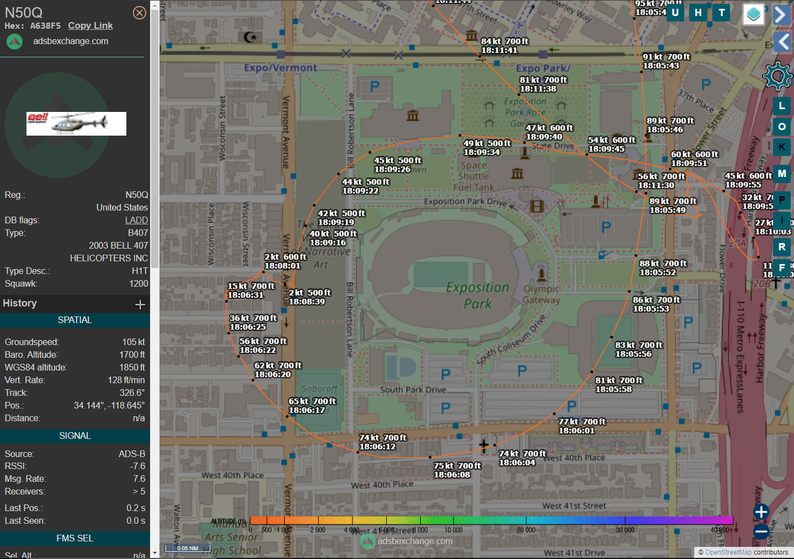Screen dimensions: 794x559
Task: Click the altitude color legend bar
Action: pos(492,520)
